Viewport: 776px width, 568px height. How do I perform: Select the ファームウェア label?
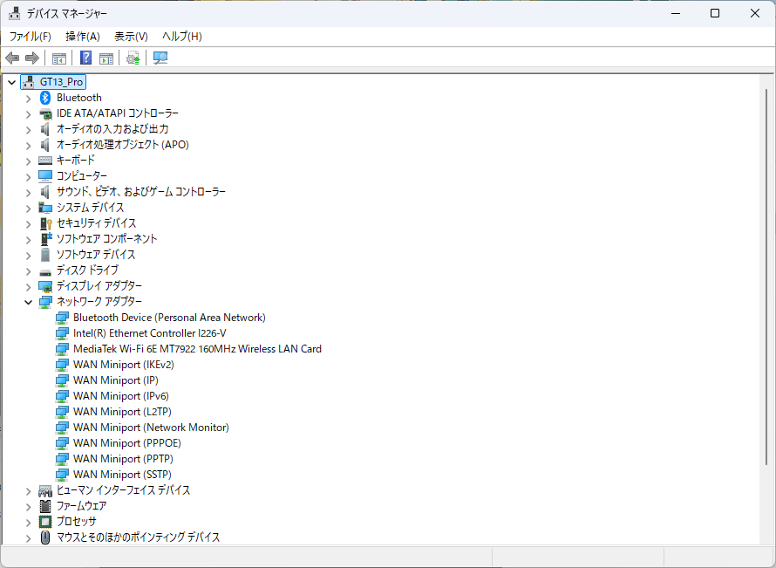[x=82, y=506]
